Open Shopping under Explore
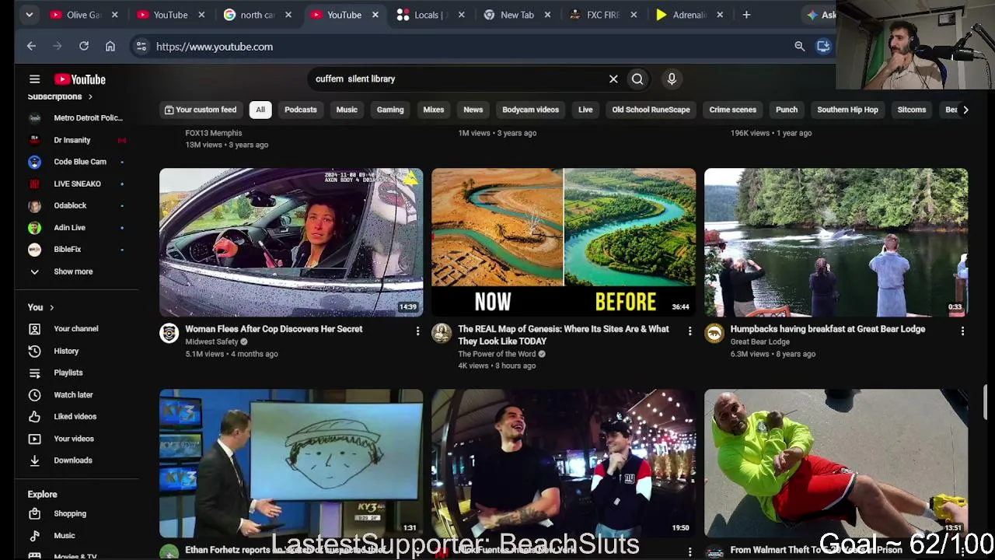This screenshot has height=560, width=995. pyautogui.click(x=70, y=514)
